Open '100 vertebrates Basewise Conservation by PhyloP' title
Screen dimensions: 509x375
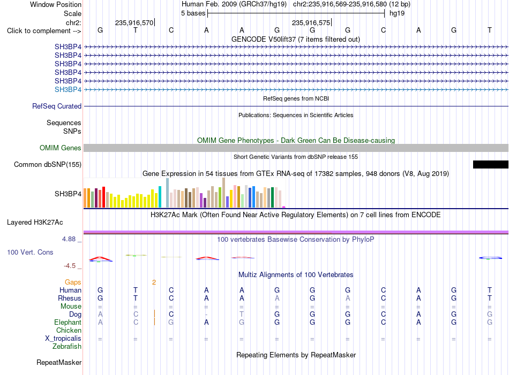pos(296,240)
